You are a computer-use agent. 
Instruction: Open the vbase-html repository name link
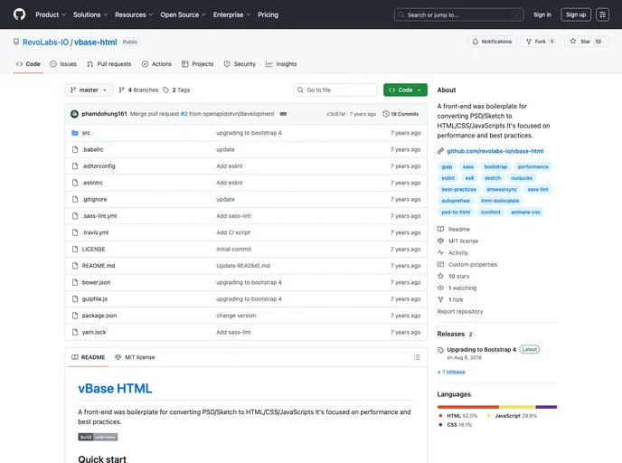click(96, 43)
